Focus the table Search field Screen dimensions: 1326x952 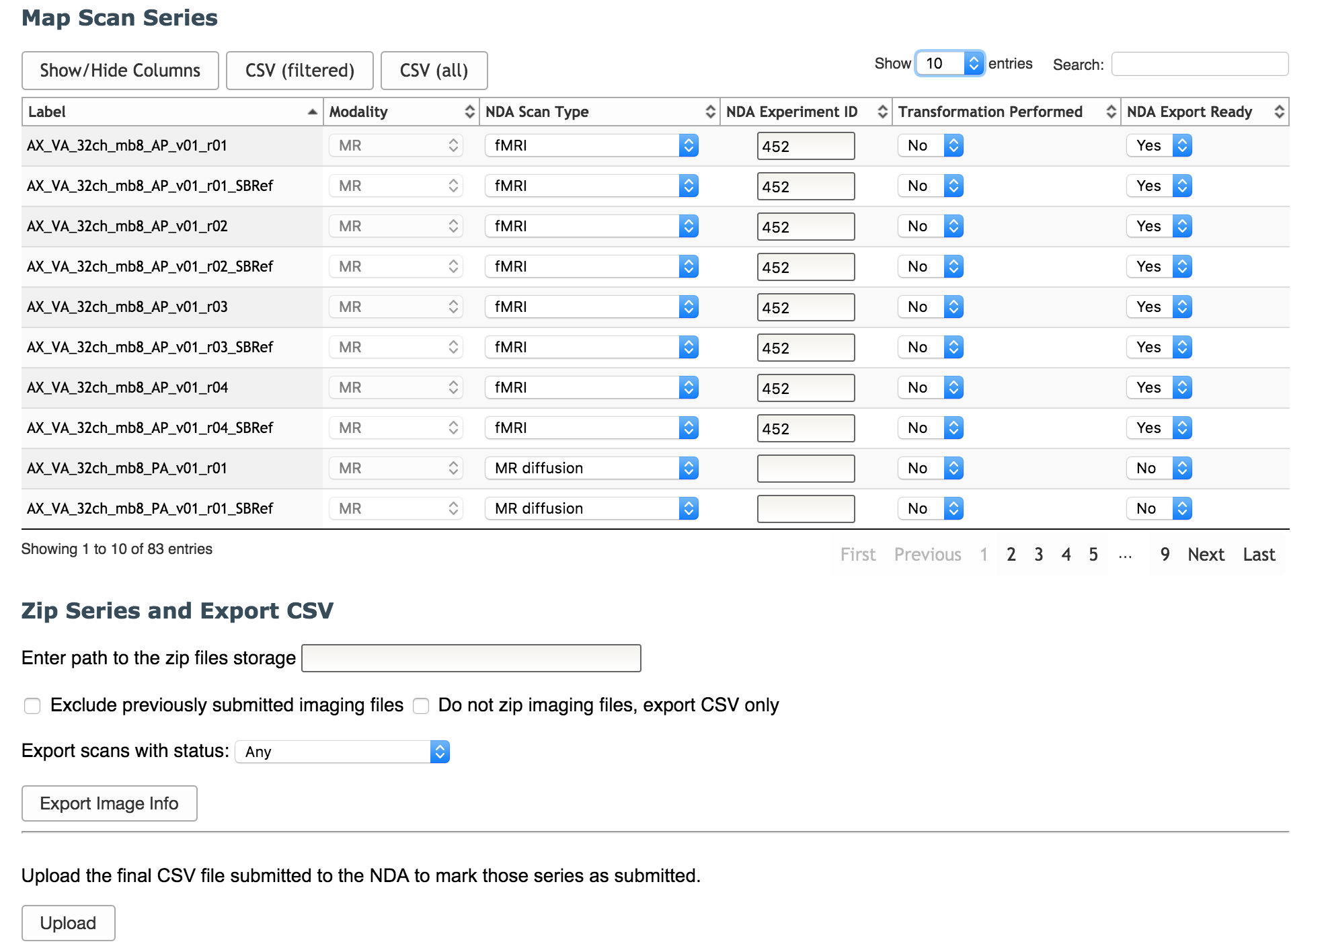pos(1200,64)
